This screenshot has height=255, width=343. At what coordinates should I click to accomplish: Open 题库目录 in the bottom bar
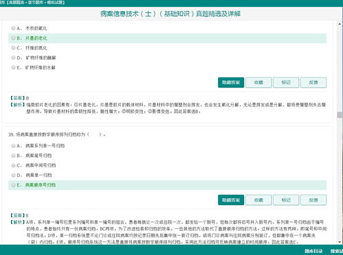coord(313,251)
